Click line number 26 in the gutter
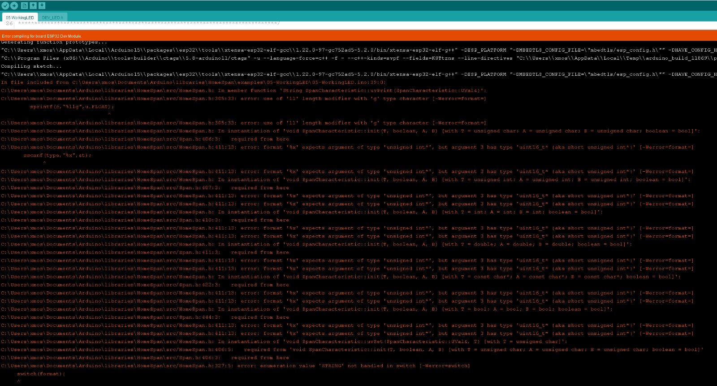Viewport: 717px width, 386px height. click(9, 23)
